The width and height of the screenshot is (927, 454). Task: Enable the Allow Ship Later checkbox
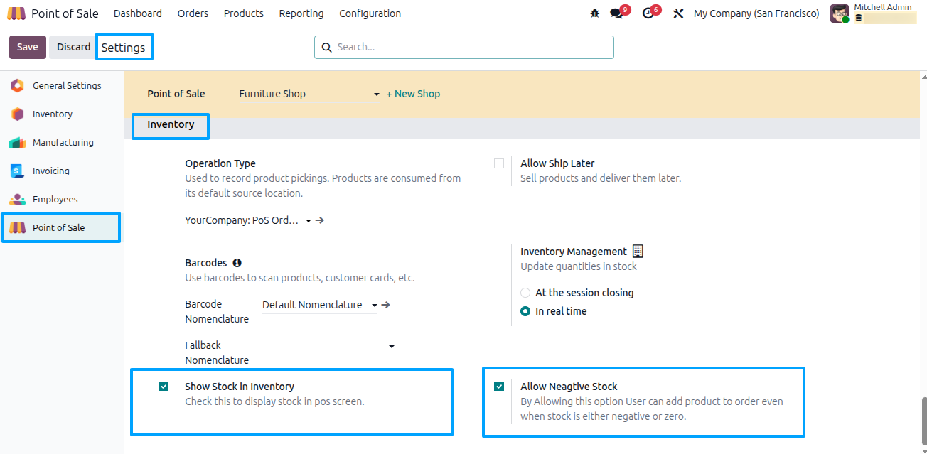click(499, 163)
